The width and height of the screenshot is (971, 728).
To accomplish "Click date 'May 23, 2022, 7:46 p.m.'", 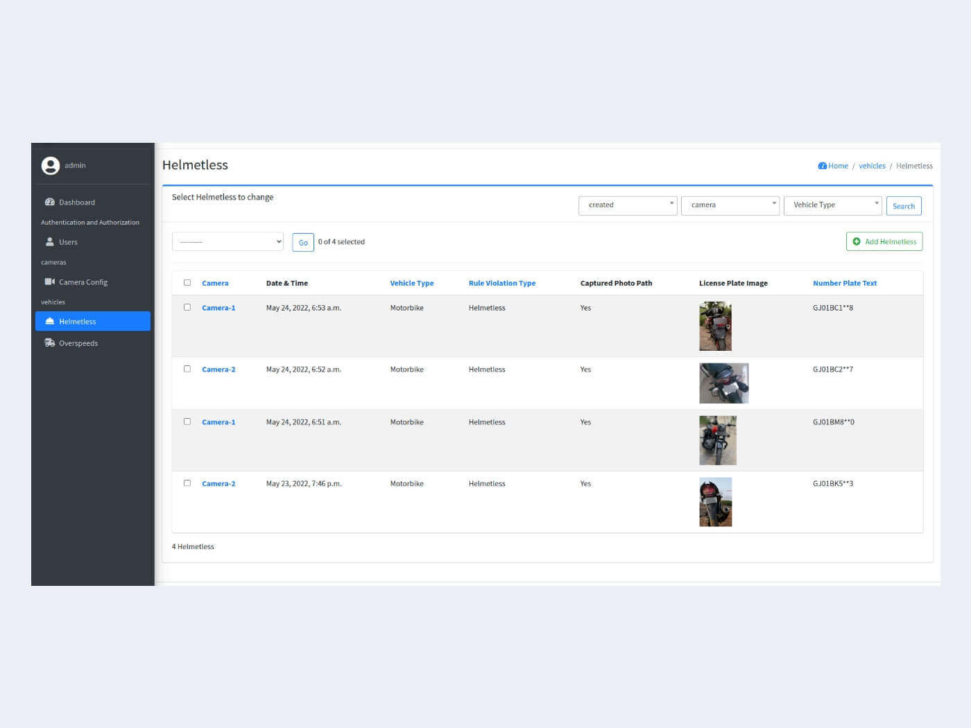I will 304,484.
